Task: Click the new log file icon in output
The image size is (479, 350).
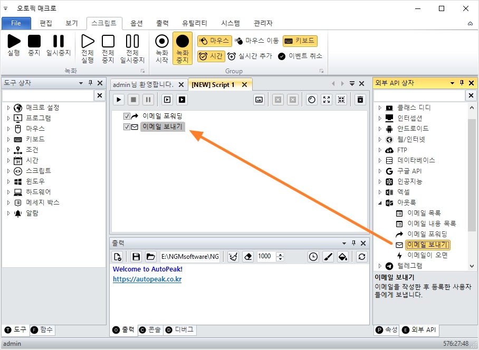Action: point(118,257)
